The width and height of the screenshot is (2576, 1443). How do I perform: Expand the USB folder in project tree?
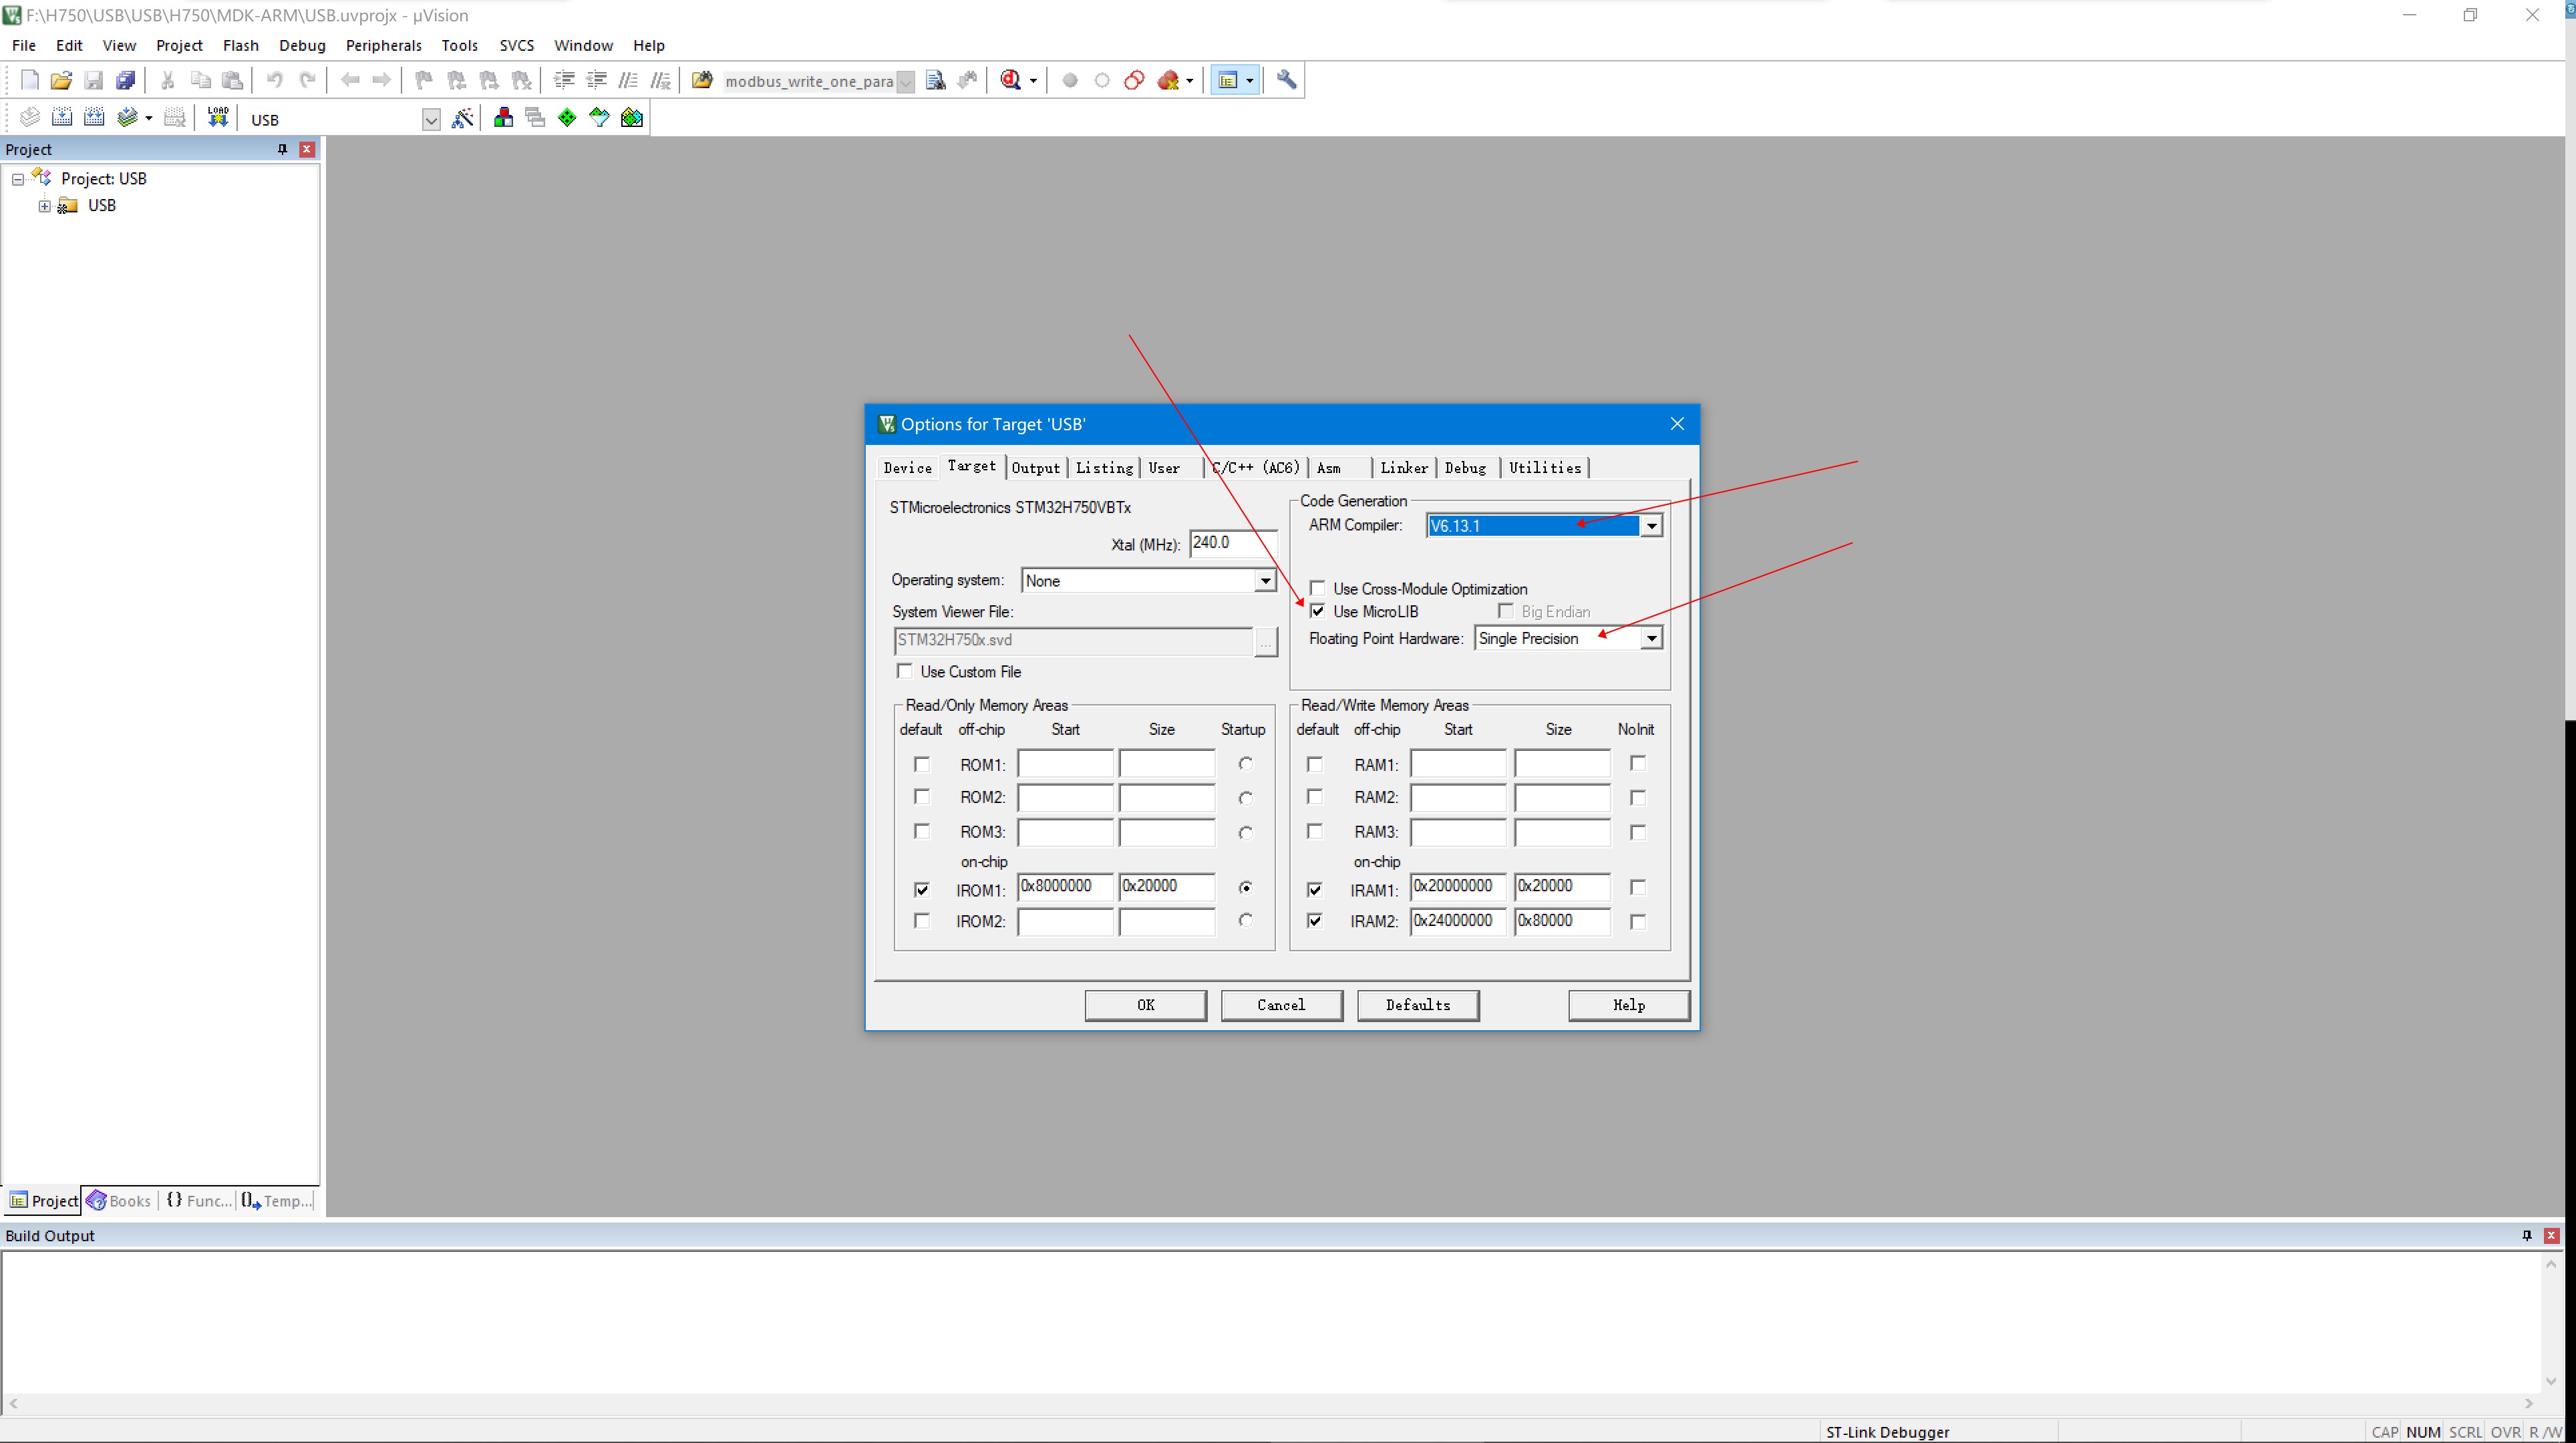point(44,206)
